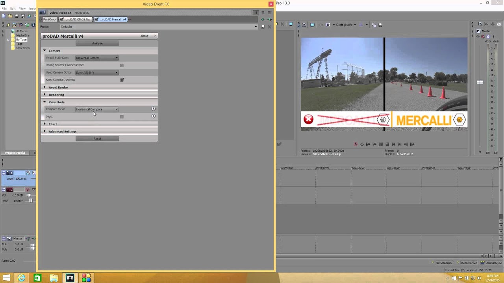Click the Mercalli help question mark

click(155, 36)
